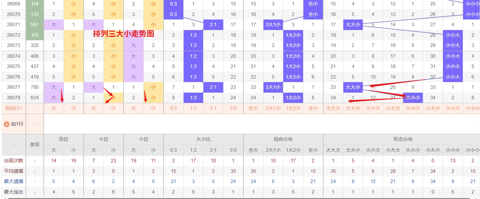Click the 组合分布 column group header
Image resolution: width=480 pixels, height=199 pixels.
(283, 139)
